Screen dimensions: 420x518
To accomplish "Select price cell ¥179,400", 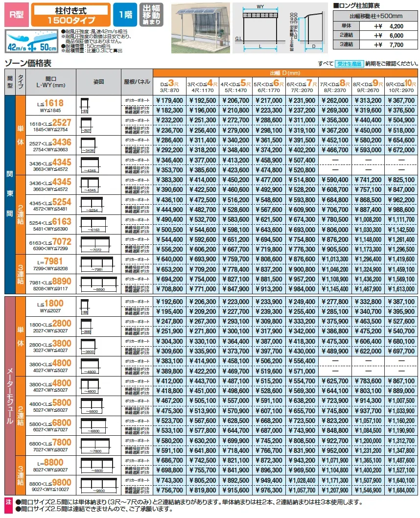I will click(169, 100).
